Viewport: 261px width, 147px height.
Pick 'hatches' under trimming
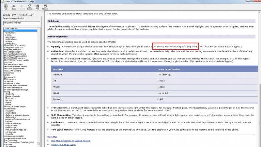[x=8, y=100]
